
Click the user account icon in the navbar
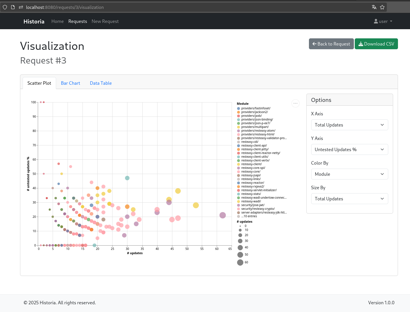pyautogui.click(x=376, y=21)
